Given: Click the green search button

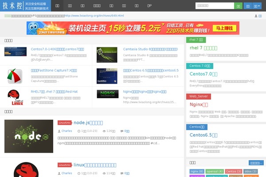Looking at the screenshot, I should pyautogui.click(x=238, y=6).
